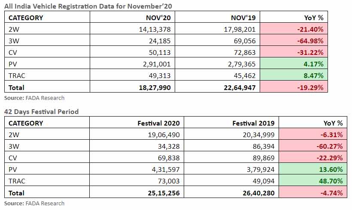Select the Festival 2020 column header
This screenshot has width=352, height=210.
pos(158,123)
